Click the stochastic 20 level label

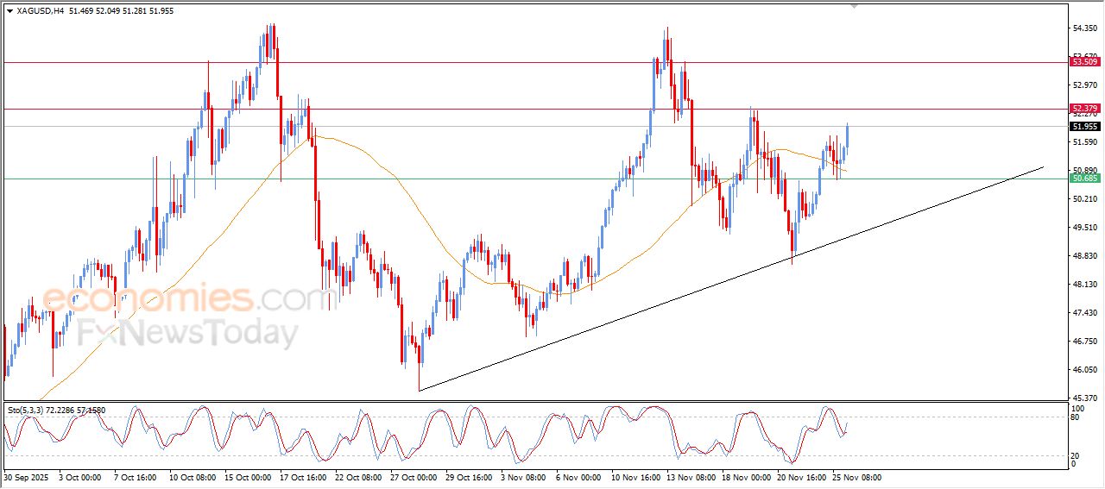[x=1076, y=455]
